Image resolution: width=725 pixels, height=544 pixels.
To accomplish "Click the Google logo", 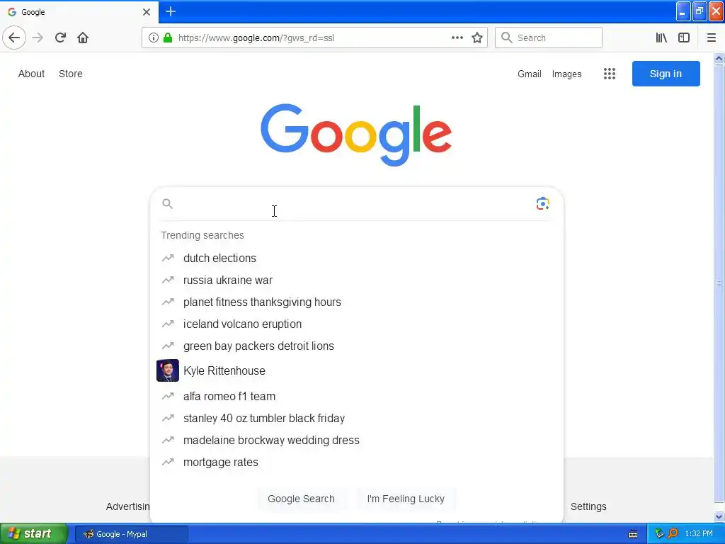I will click(x=356, y=134).
